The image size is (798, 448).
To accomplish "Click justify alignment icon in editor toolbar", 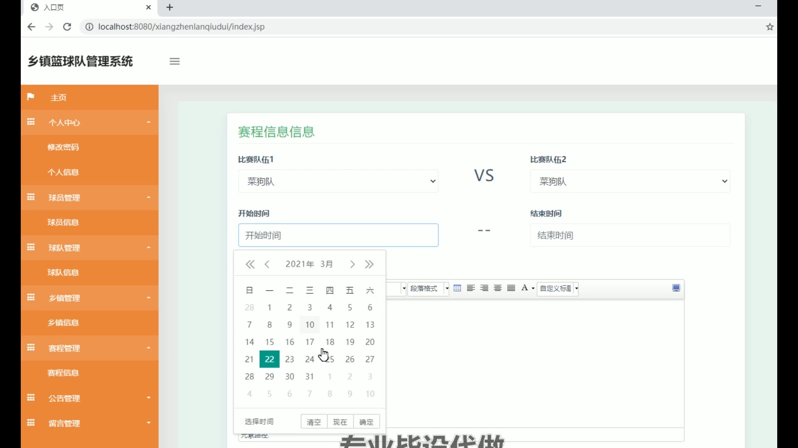I will point(511,288).
